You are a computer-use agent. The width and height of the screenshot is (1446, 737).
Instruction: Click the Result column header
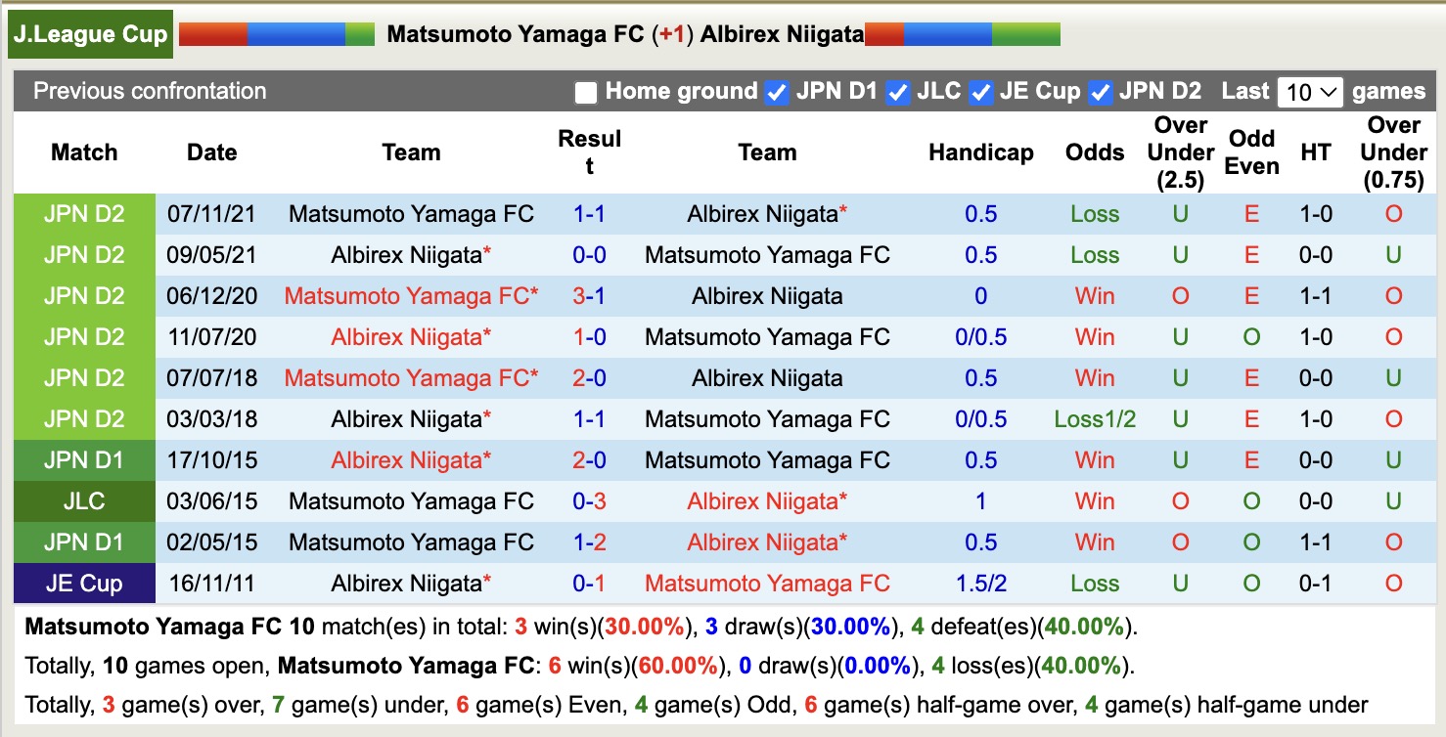tap(590, 152)
